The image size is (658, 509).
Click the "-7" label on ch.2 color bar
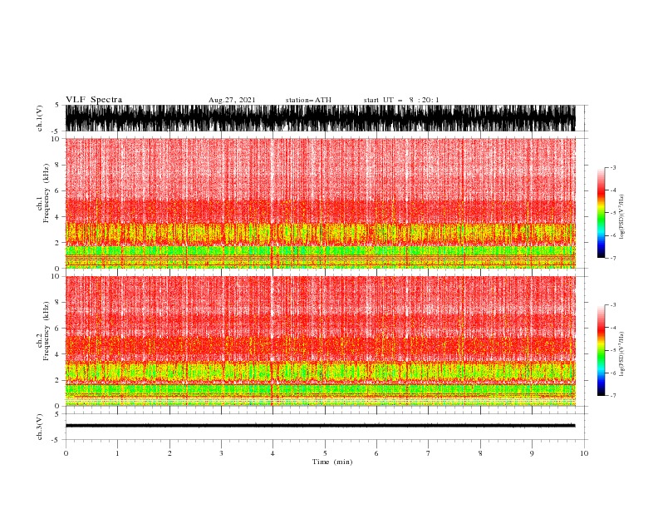613,395
